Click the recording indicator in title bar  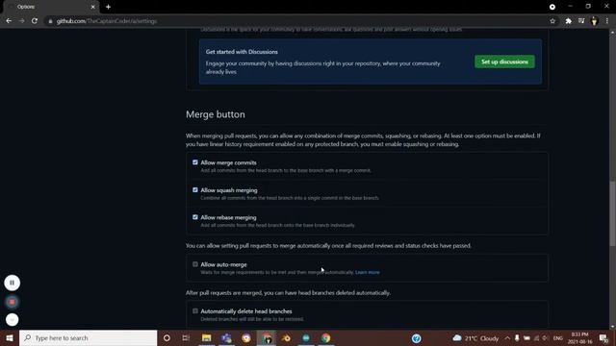[x=552, y=7]
